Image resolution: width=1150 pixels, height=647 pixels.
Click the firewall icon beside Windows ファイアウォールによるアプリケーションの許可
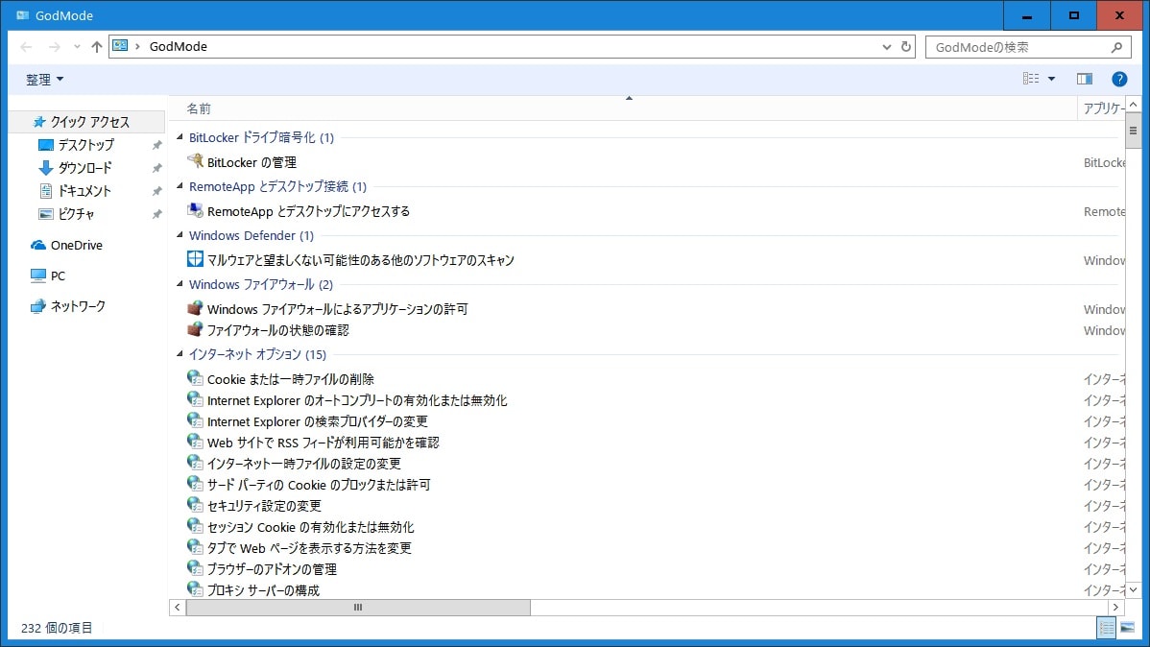[195, 308]
